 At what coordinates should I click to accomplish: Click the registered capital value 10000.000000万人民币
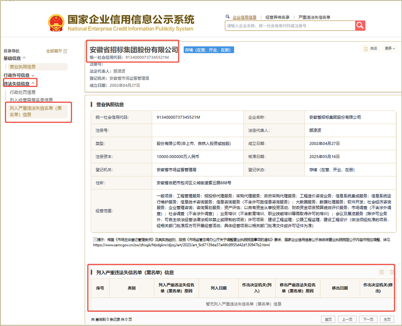[x=178, y=156]
